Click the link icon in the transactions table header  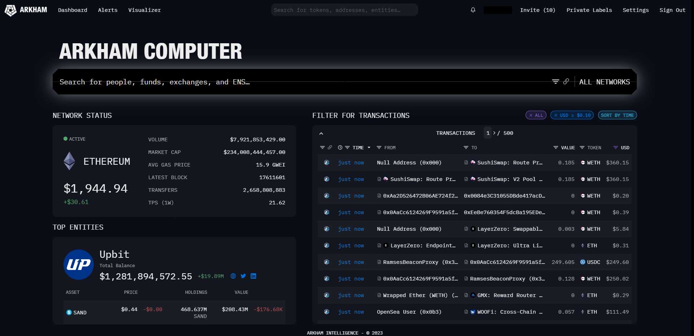(x=330, y=147)
